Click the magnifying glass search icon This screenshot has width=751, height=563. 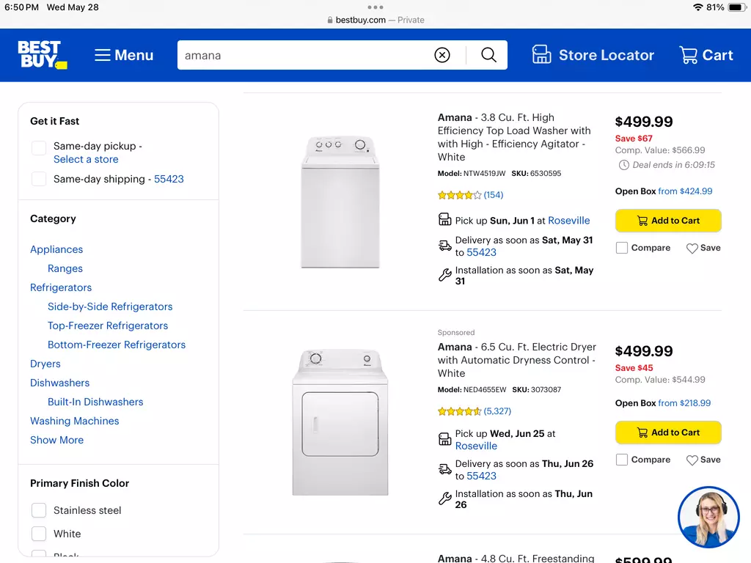[x=488, y=55]
